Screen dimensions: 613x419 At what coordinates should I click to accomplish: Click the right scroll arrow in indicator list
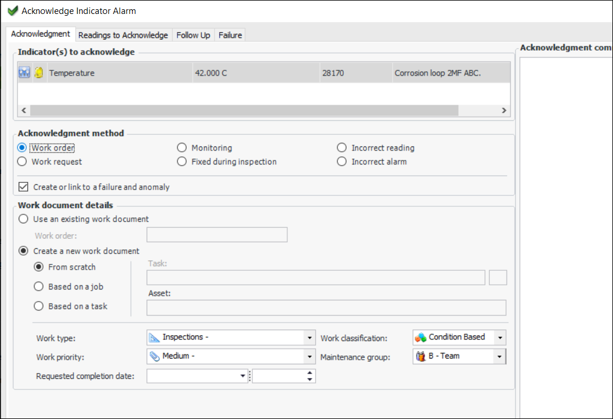click(504, 110)
